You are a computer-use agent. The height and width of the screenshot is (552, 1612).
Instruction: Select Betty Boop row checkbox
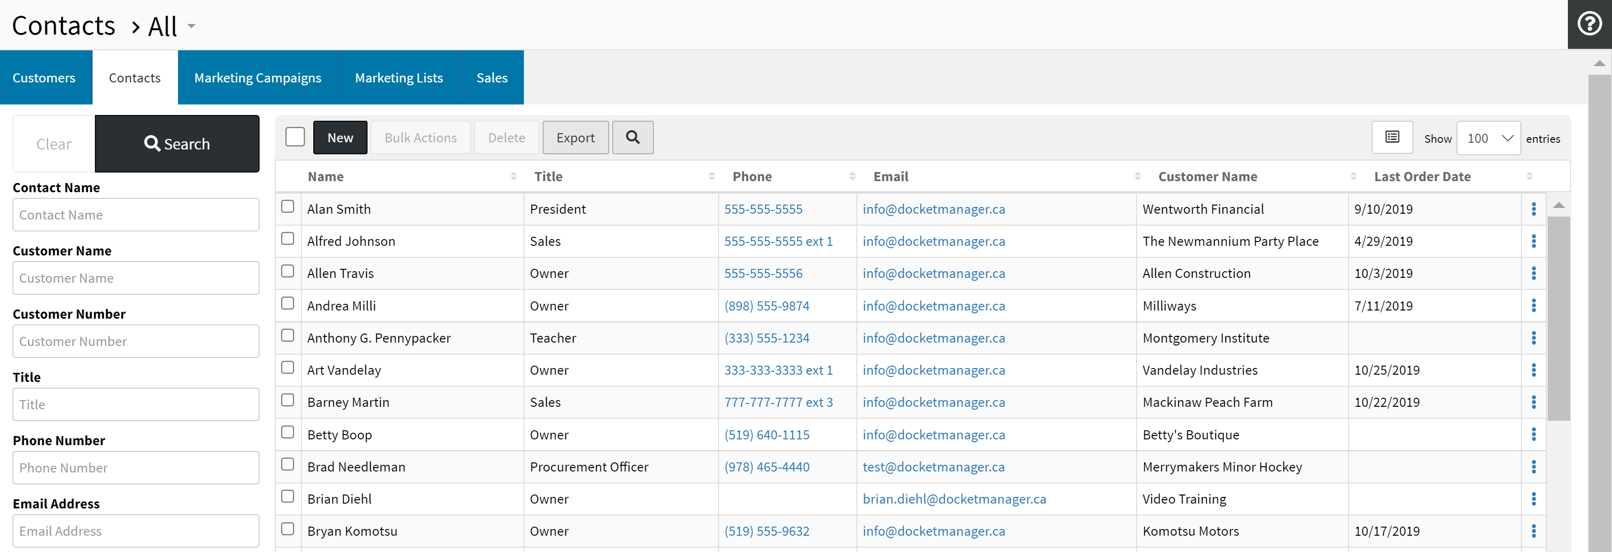(288, 433)
